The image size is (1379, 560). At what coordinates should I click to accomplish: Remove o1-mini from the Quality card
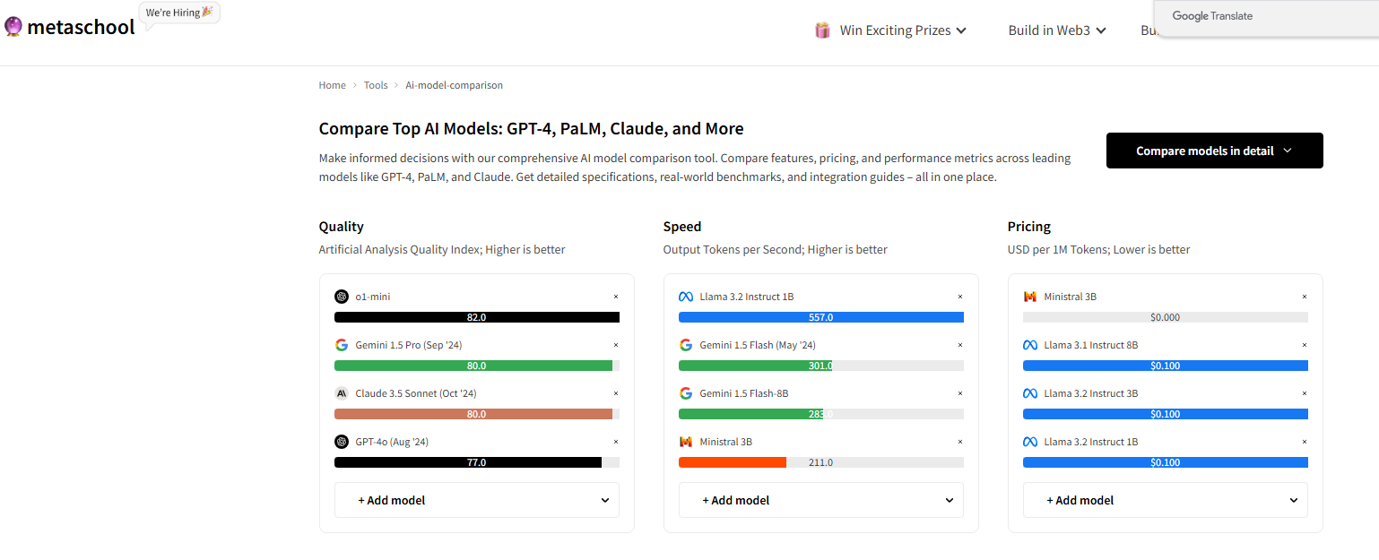tap(616, 297)
